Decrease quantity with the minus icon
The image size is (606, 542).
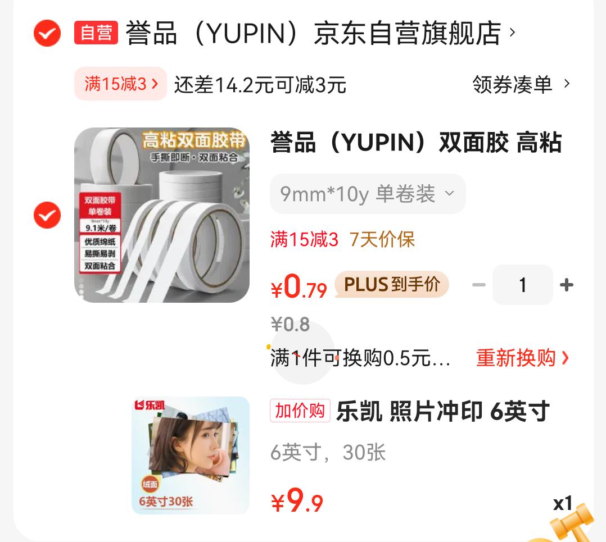pyautogui.click(x=479, y=285)
